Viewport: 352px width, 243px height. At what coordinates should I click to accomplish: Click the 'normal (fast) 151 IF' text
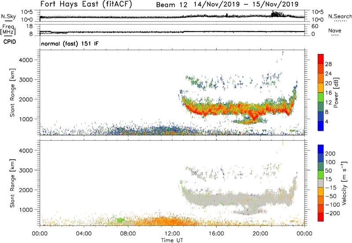[70, 43]
